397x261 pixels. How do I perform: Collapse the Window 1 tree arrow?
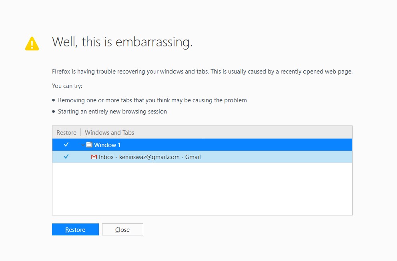tap(83, 145)
